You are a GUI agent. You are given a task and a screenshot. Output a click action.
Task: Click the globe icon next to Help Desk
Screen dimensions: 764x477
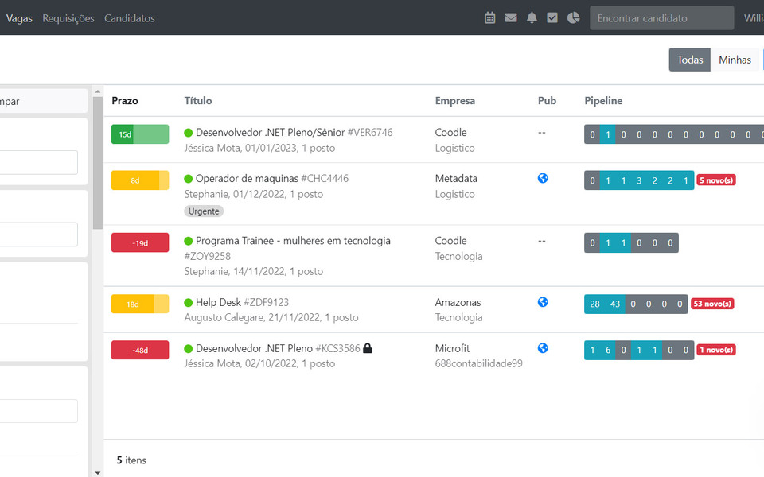coord(543,302)
